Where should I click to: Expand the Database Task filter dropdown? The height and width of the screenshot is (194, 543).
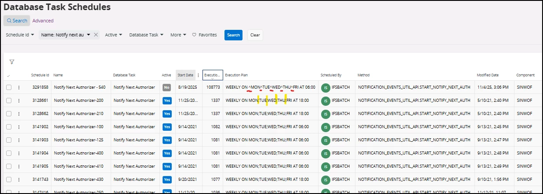tap(146, 35)
